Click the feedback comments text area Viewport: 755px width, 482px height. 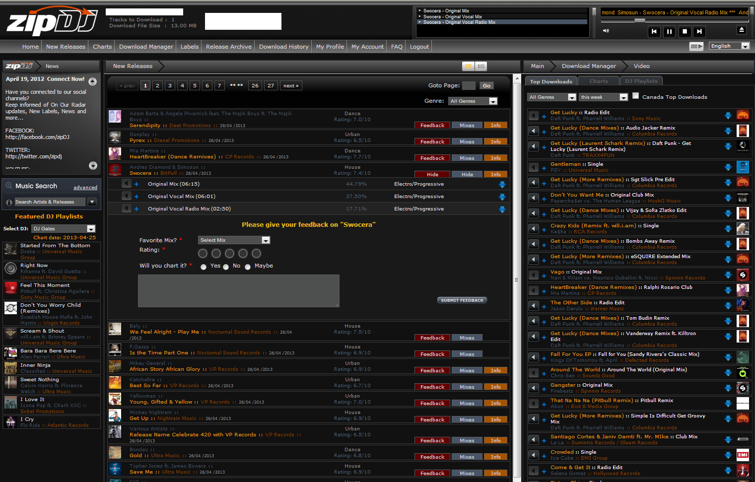click(x=239, y=291)
